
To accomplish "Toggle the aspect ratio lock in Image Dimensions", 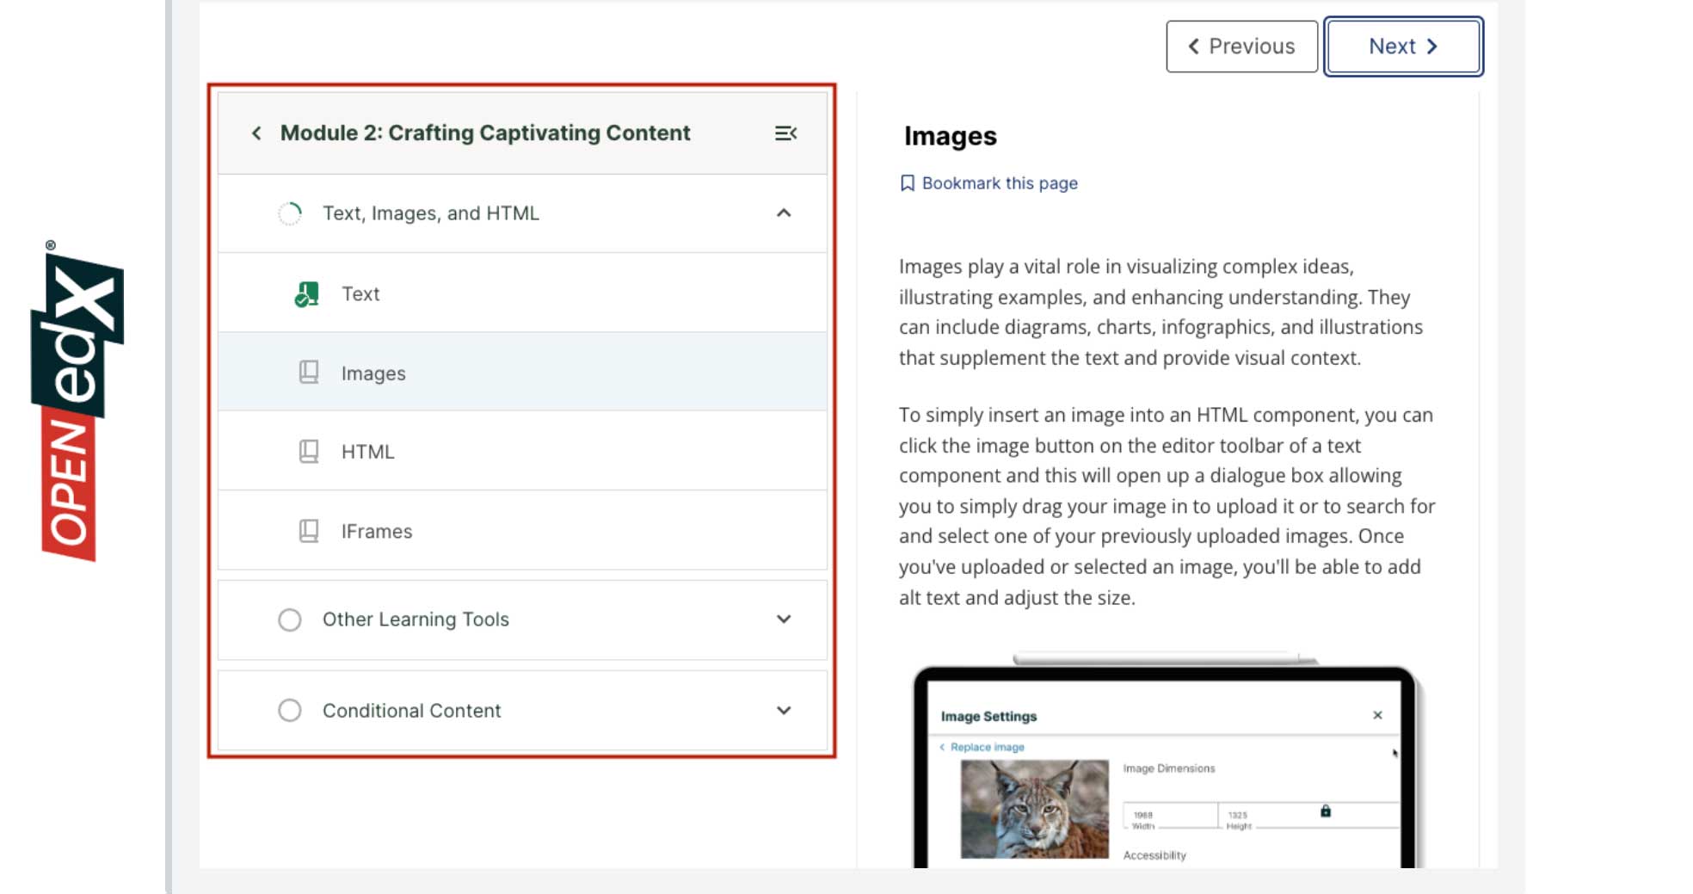I will tap(1326, 810).
